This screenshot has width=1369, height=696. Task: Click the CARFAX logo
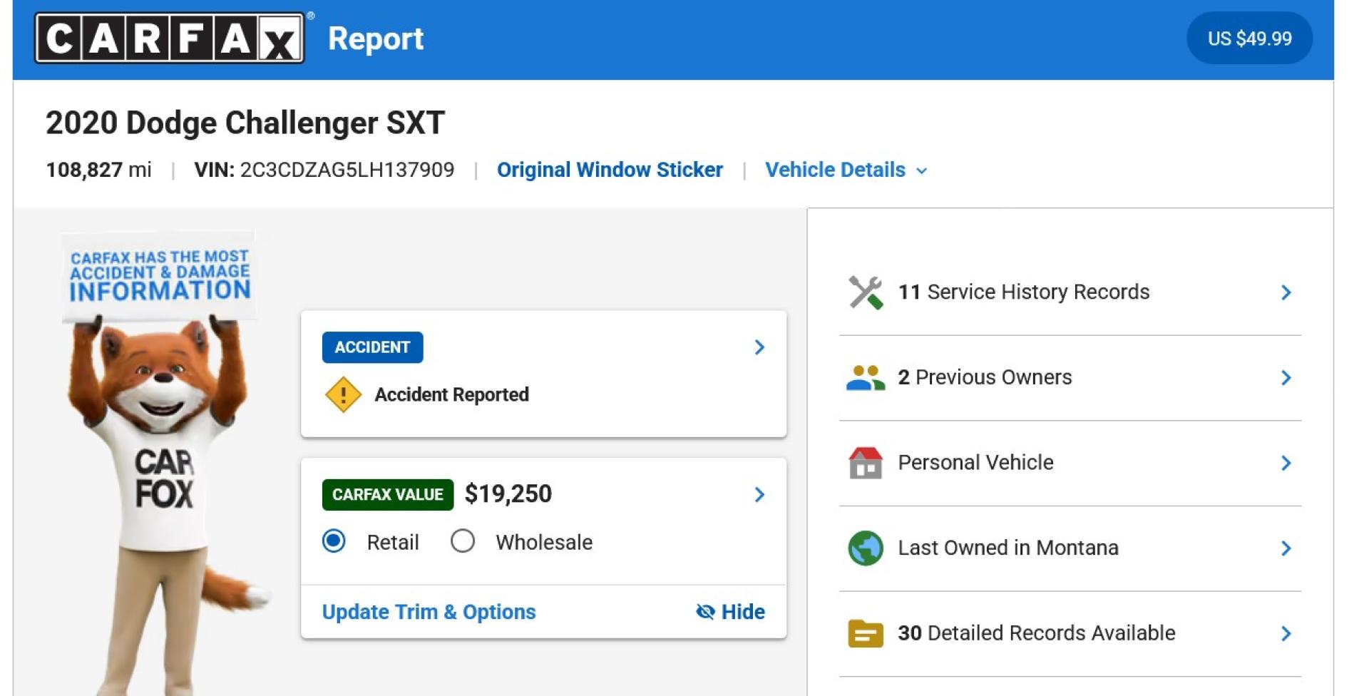170,39
